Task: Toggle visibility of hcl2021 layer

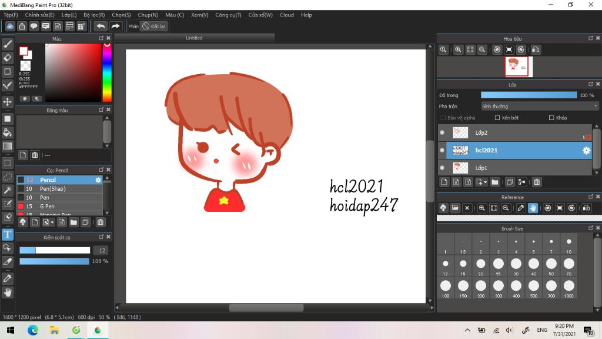Action: [442, 150]
